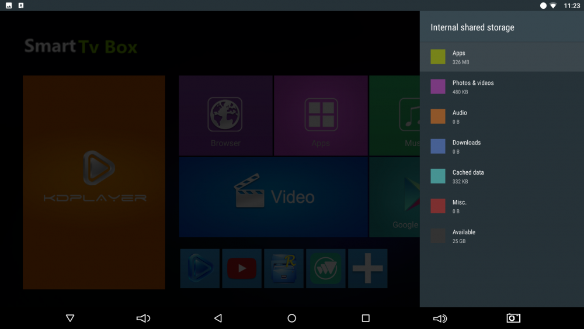Select the Downloads storage entry
This screenshot has width=584, height=329.
pos(501,147)
